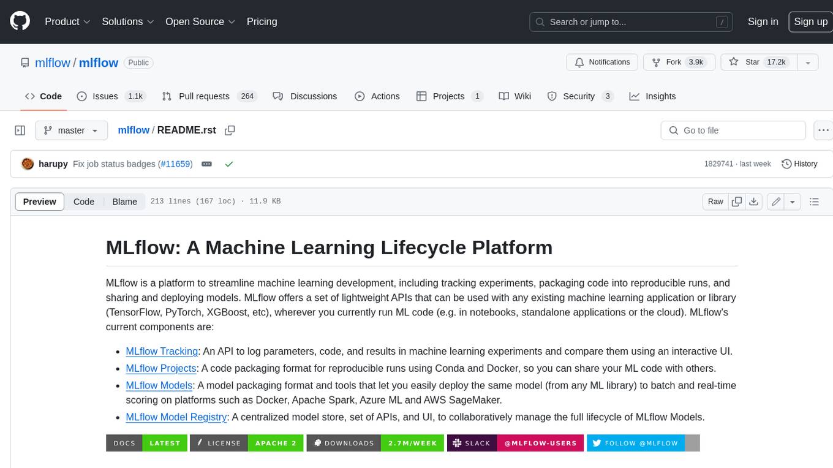
Task: Open the Raw file view
Action: click(x=715, y=202)
